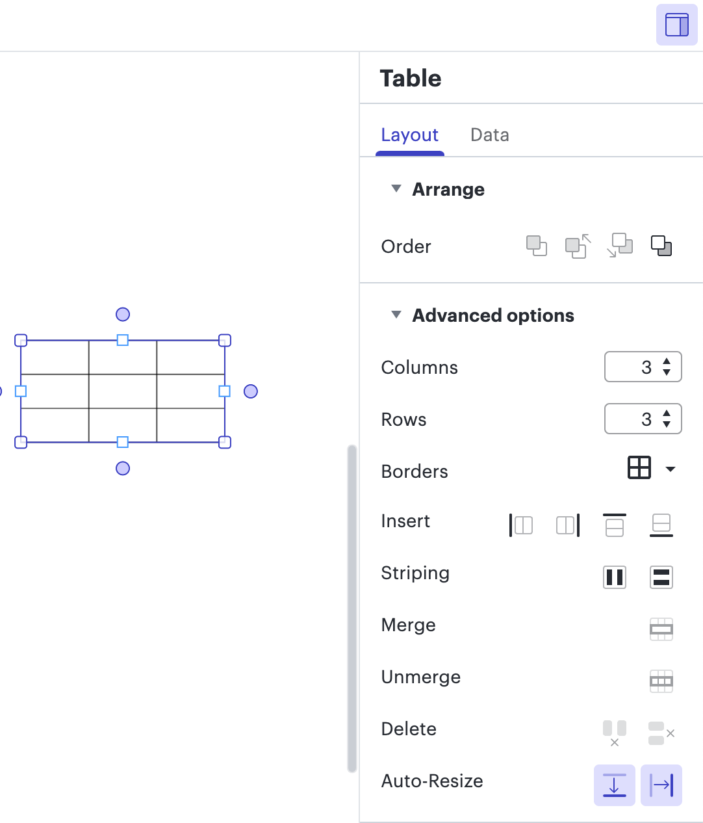Toggle row striping
The image size is (703, 823).
point(661,577)
